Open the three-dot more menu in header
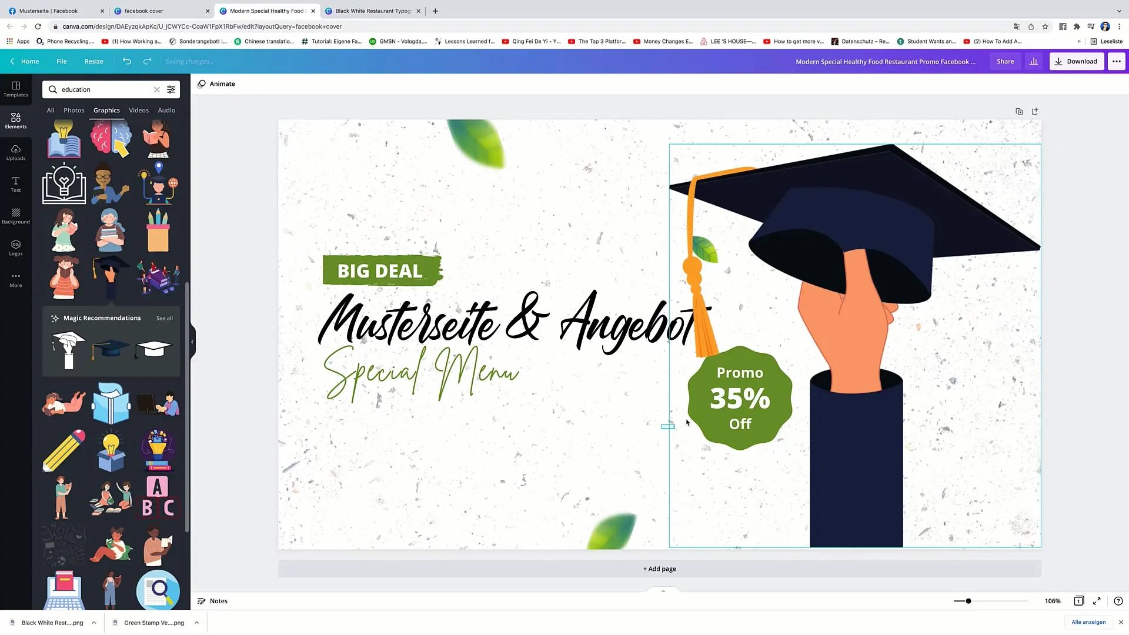Image resolution: width=1129 pixels, height=635 pixels. tap(1117, 61)
